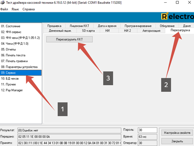Open the Справка menu
Viewport: 194px width, 146px height.
pos(29,9)
